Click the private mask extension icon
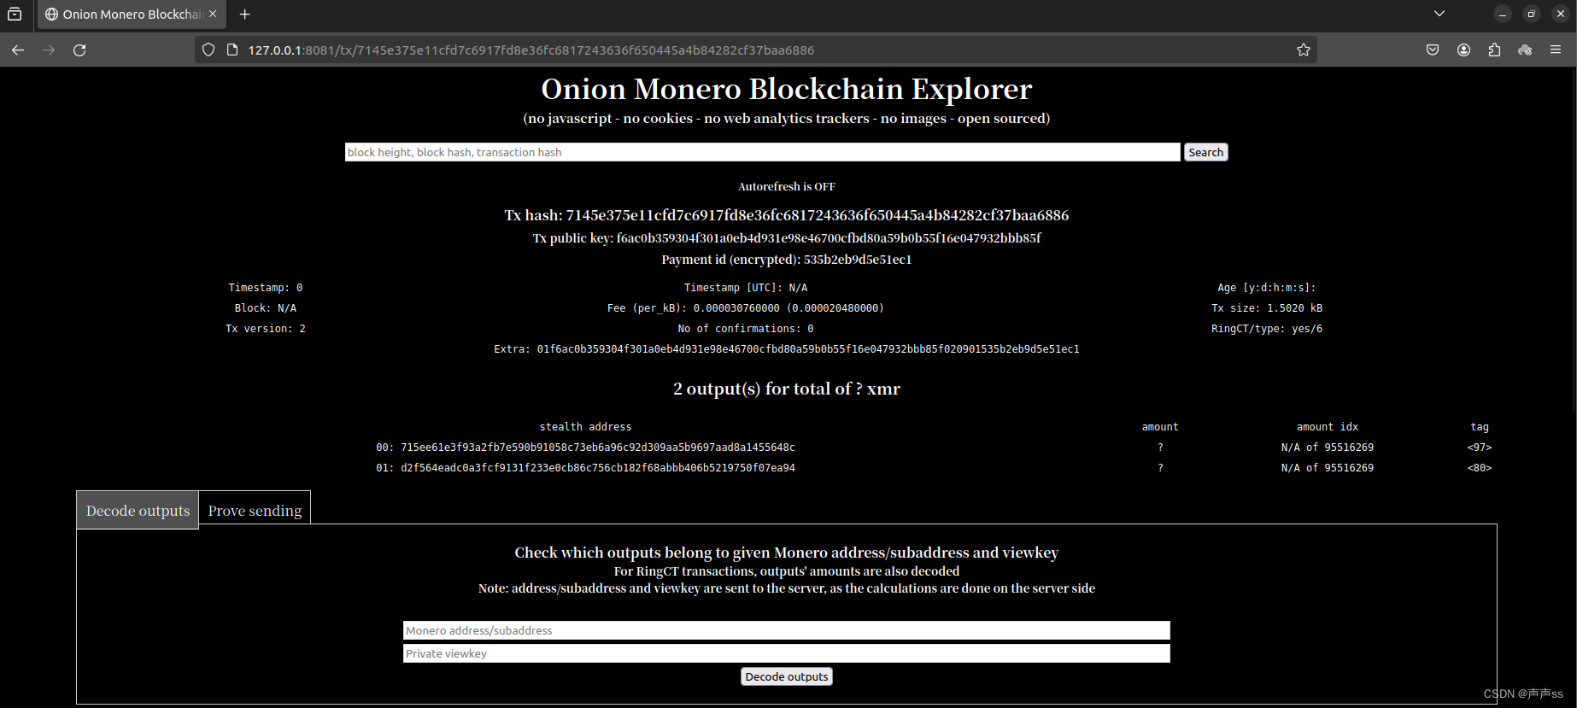The image size is (1577, 708). [x=1525, y=50]
